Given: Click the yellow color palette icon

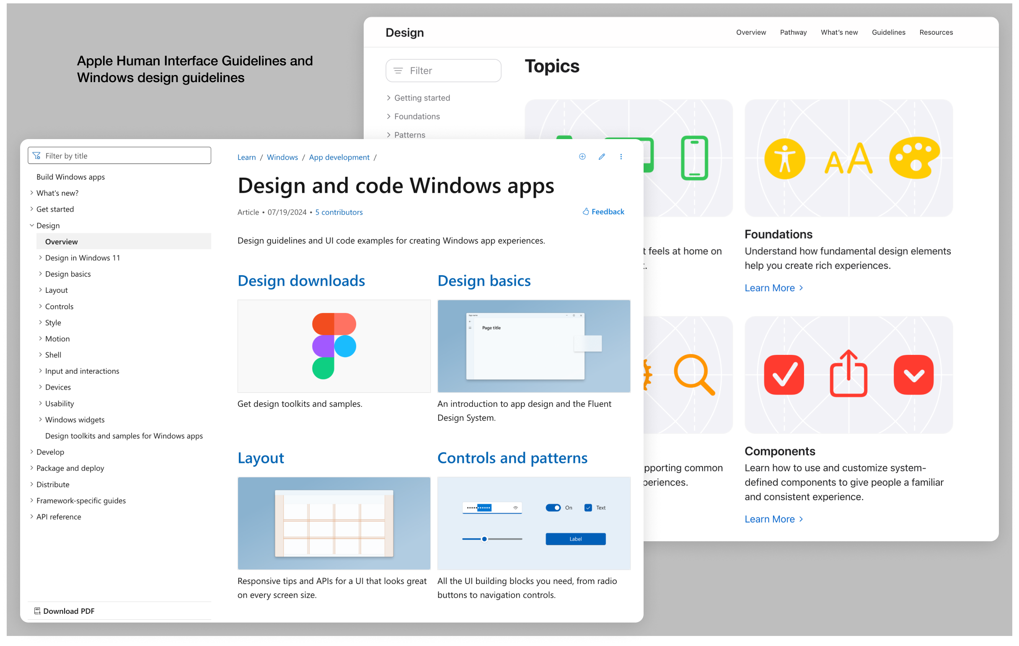Looking at the screenshot, I should pyautogui.click(x=914, y=158).
